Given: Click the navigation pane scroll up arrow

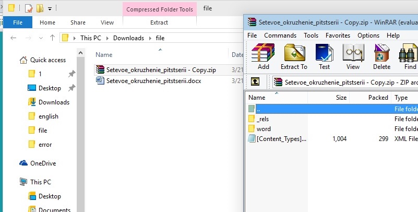Looking at the screenshot, I should (80, 53).
